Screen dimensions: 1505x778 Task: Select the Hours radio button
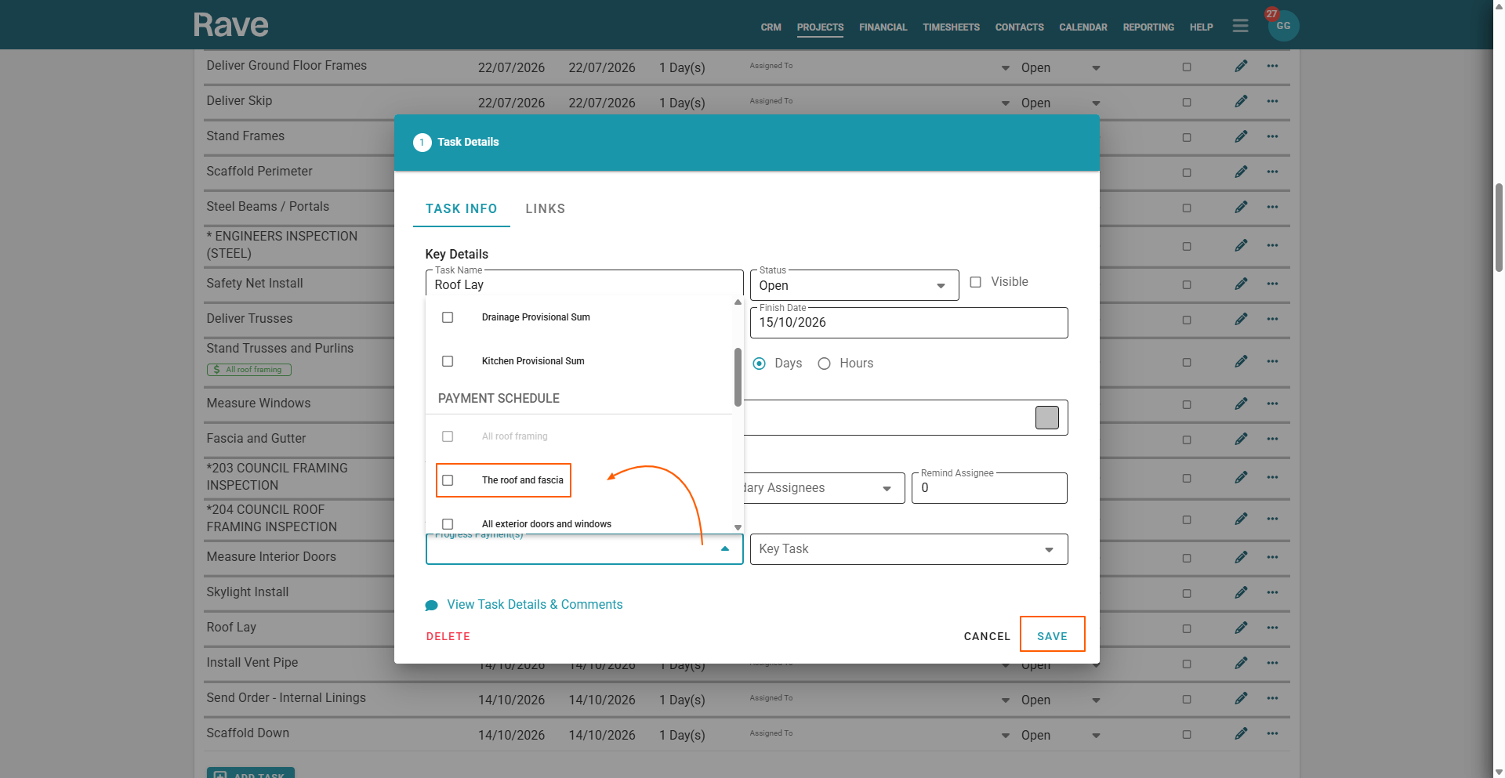pyautogui.click(x=824, y=364)
